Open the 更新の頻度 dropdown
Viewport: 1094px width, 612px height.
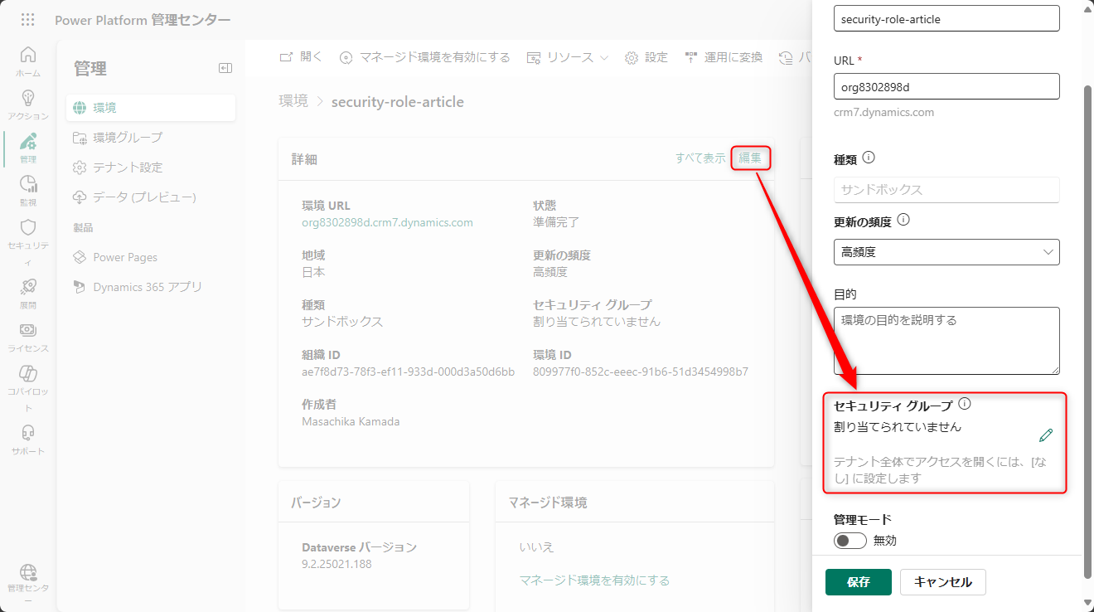tap(946, 252)
